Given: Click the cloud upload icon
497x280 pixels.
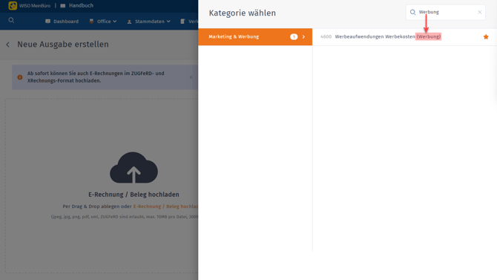Looking at the screenshot, I should point(134,168).
